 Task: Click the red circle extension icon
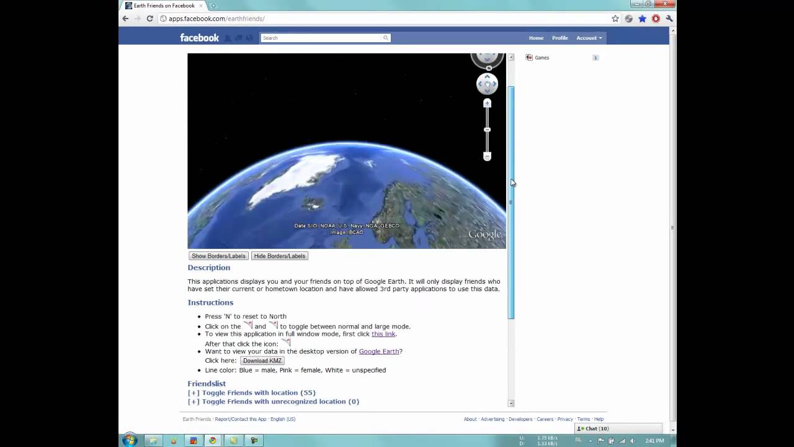pyautogui.click(x=656, y=19)
